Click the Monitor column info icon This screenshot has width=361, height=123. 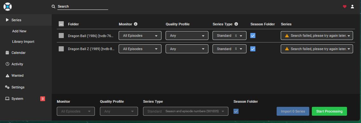coord(135,24)
